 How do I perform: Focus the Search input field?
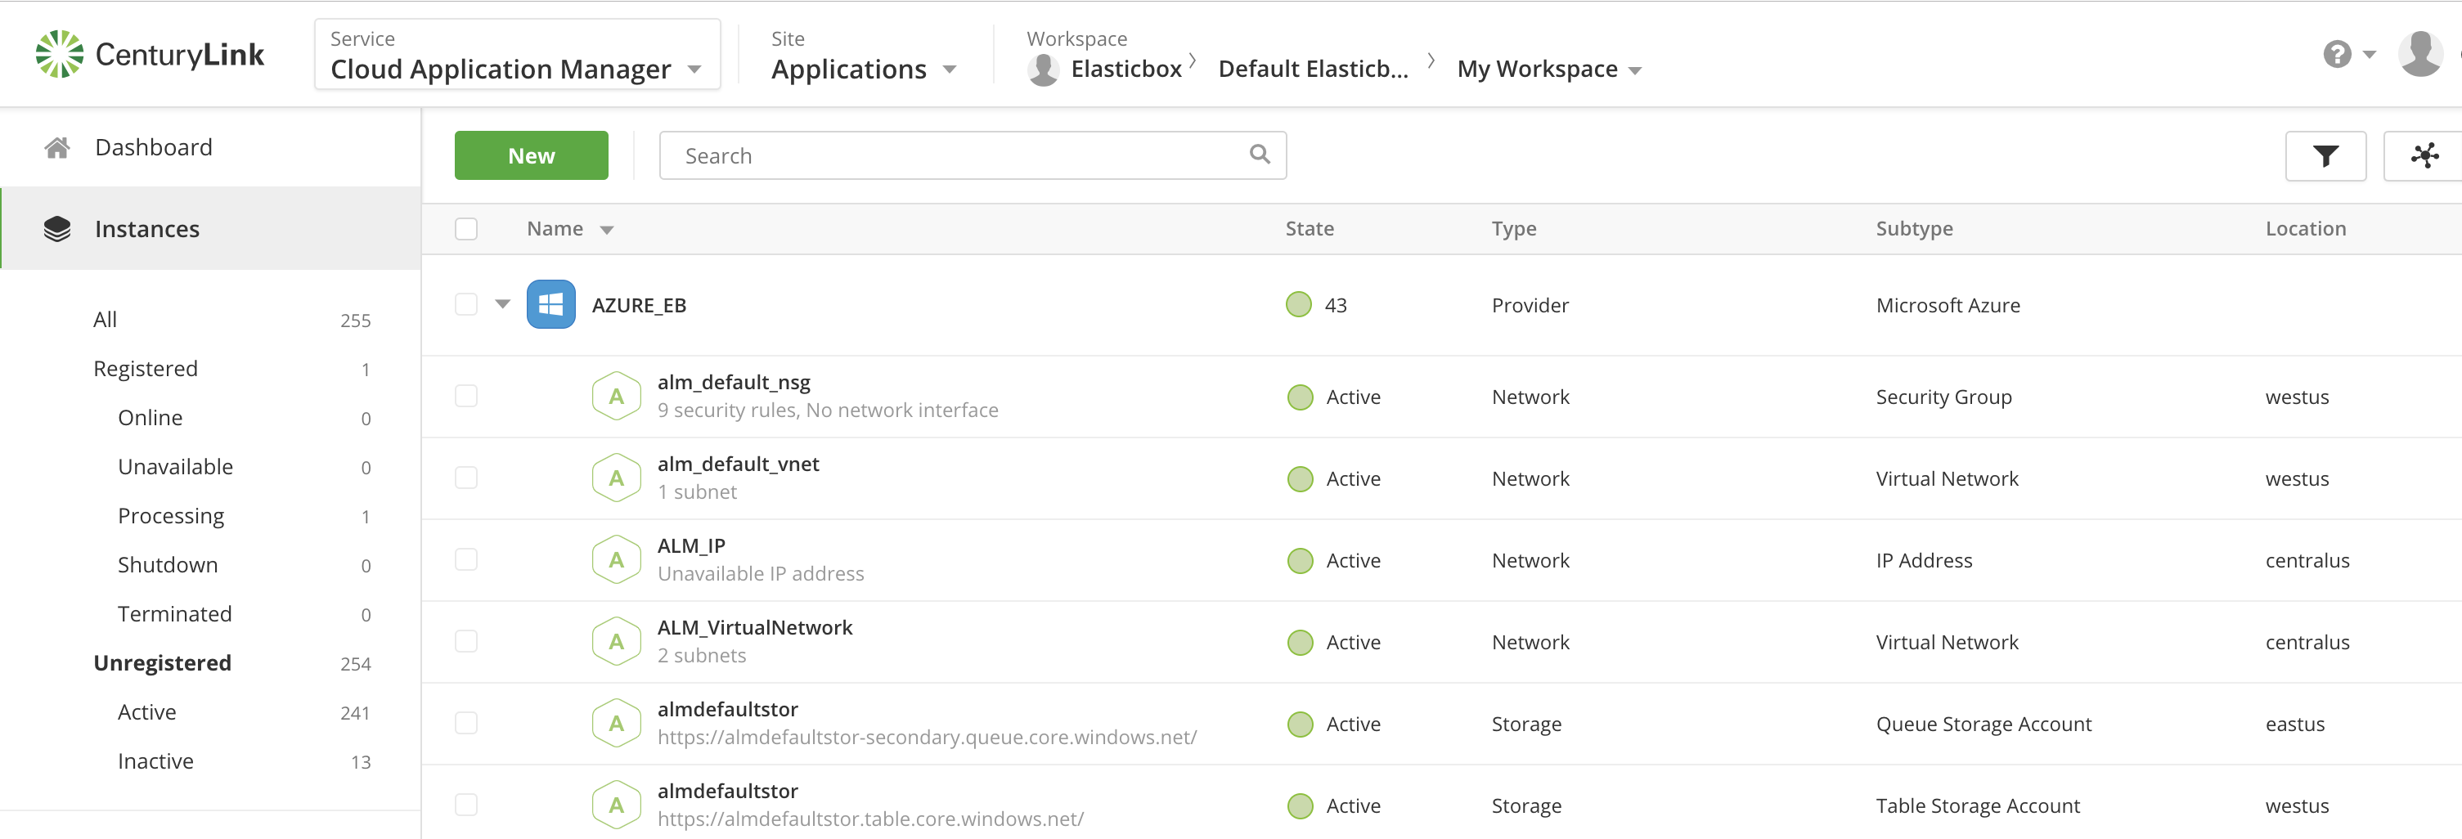point(973,155)
